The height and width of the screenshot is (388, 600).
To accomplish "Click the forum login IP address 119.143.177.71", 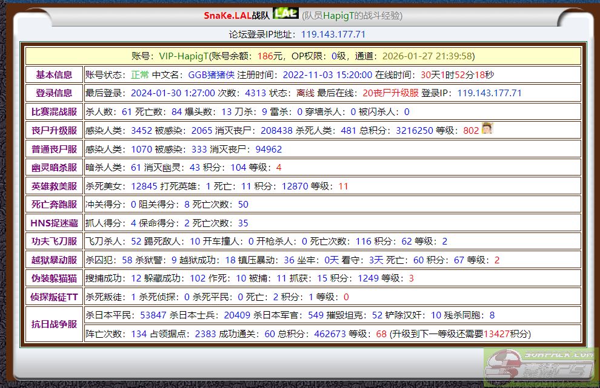I will pyautogui.click(x=333, y=35).
